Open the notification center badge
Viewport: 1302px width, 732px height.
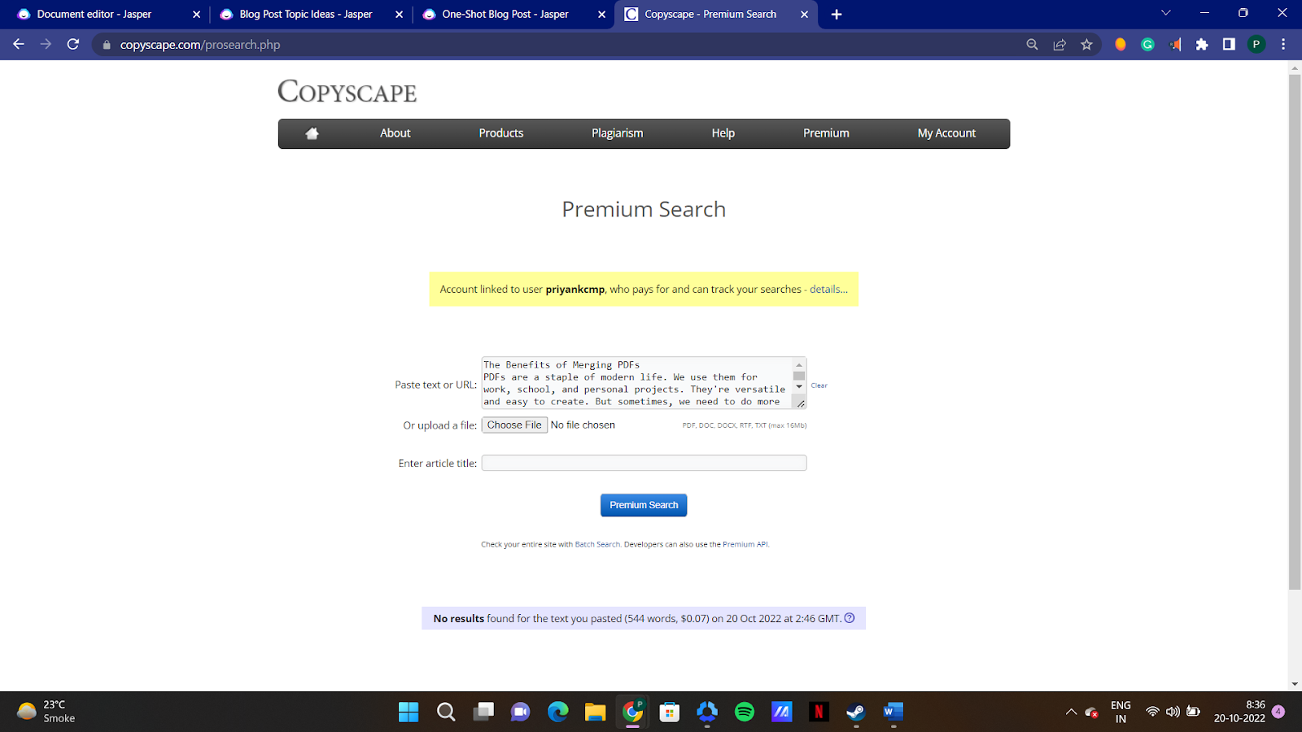tap(1278, 712)
